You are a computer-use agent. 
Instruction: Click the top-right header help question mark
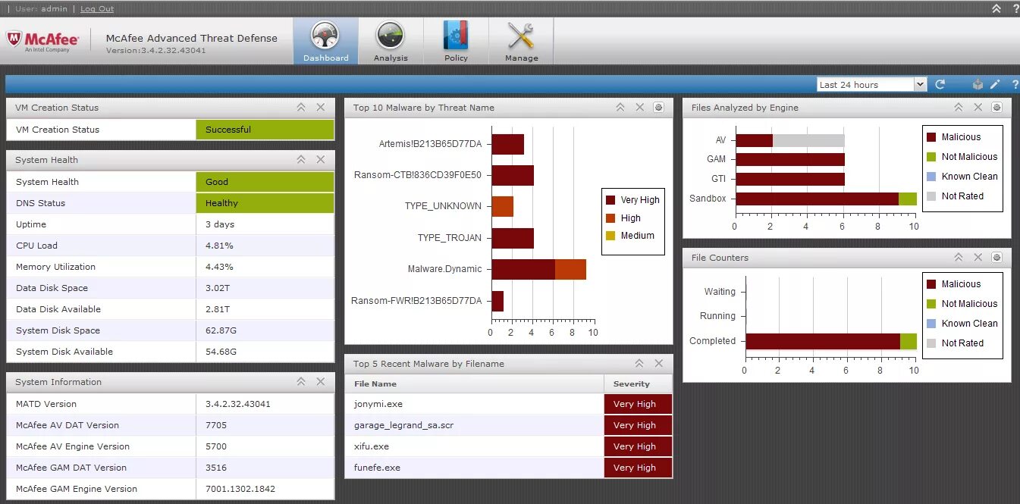click(x=1015, y=9)
